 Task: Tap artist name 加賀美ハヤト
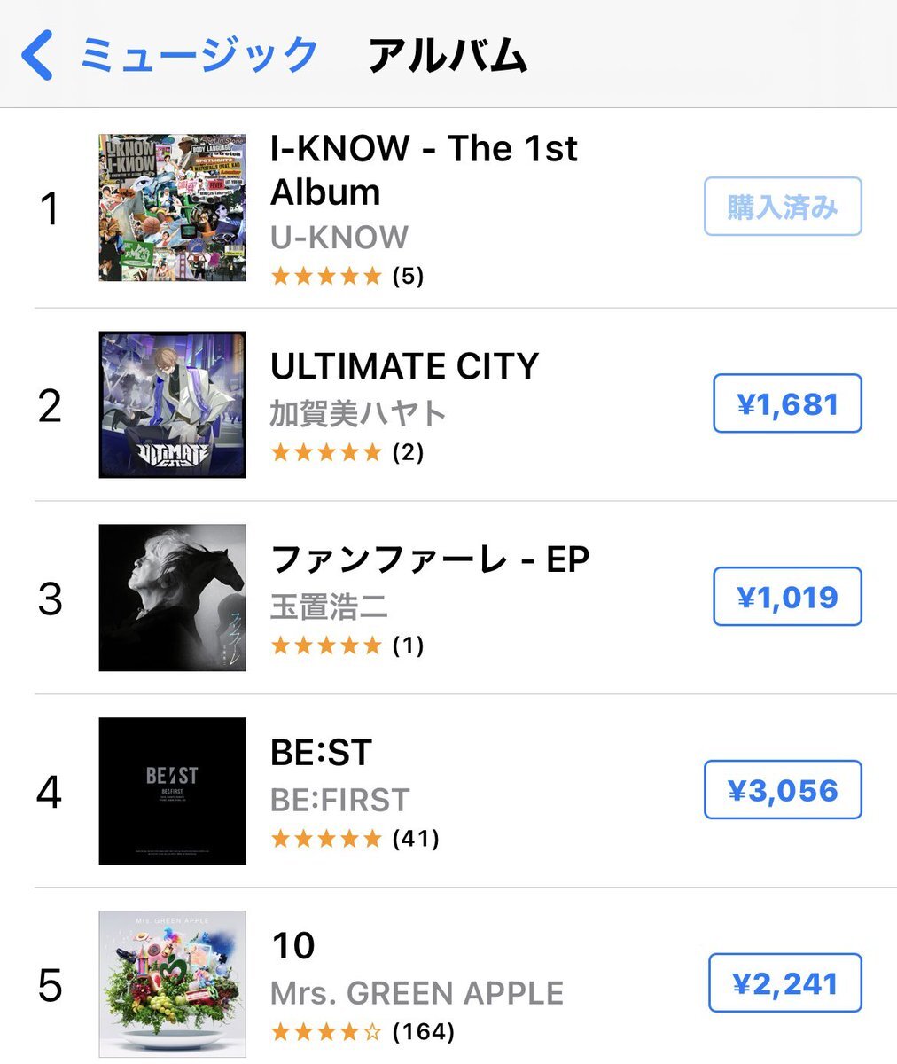pyautogui.click(x=358, y=413)
